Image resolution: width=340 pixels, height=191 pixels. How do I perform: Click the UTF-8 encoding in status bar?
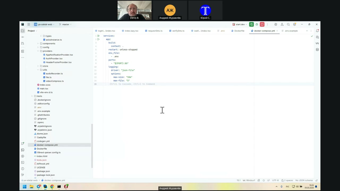click(x=275, y=180)
